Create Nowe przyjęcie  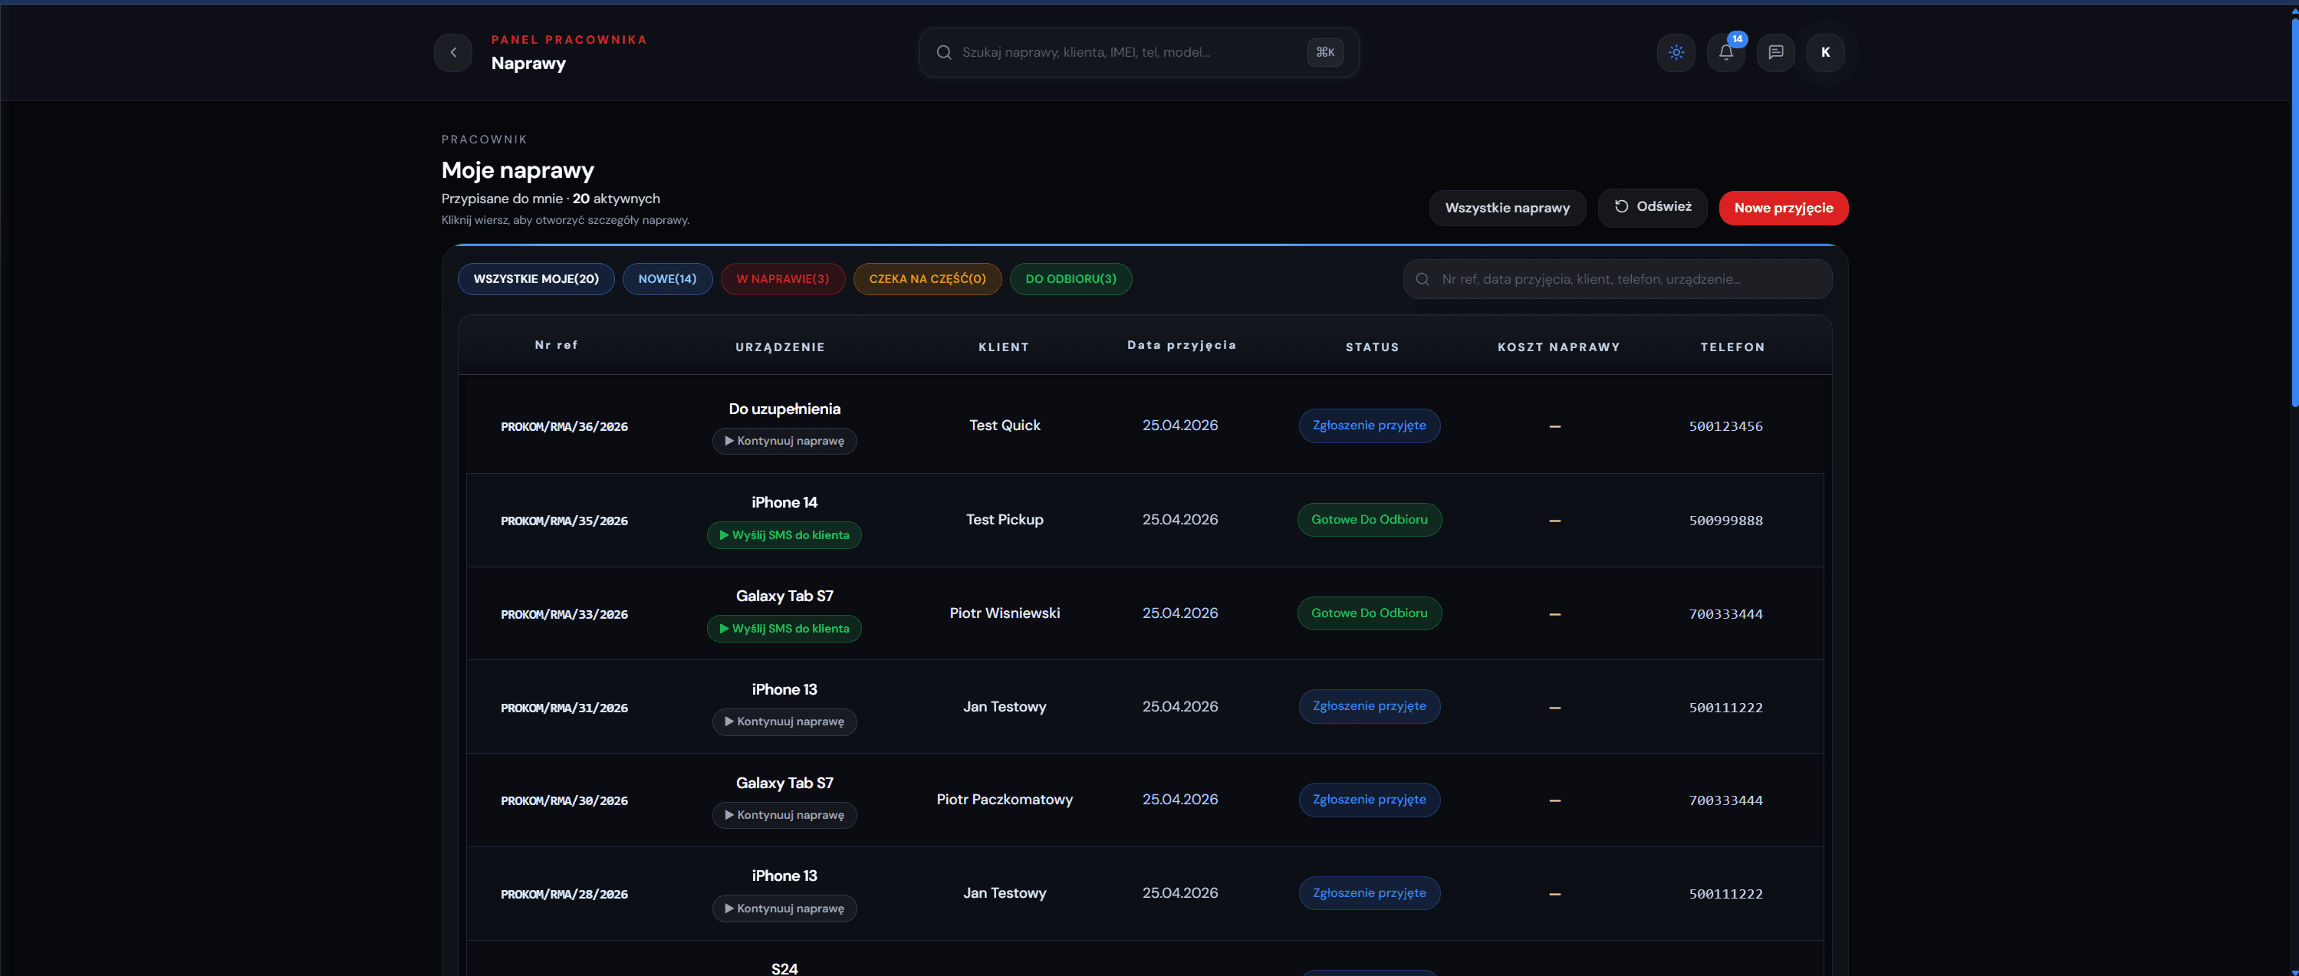click(x=1783, y=208)
